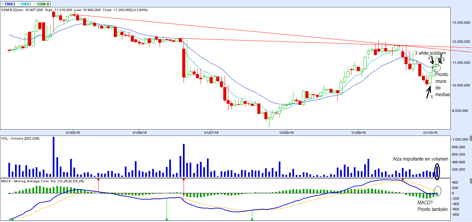The image size is (472, 222).
Task: Click the VOL - Volume [282.209] title
Action: click(20, 138)
